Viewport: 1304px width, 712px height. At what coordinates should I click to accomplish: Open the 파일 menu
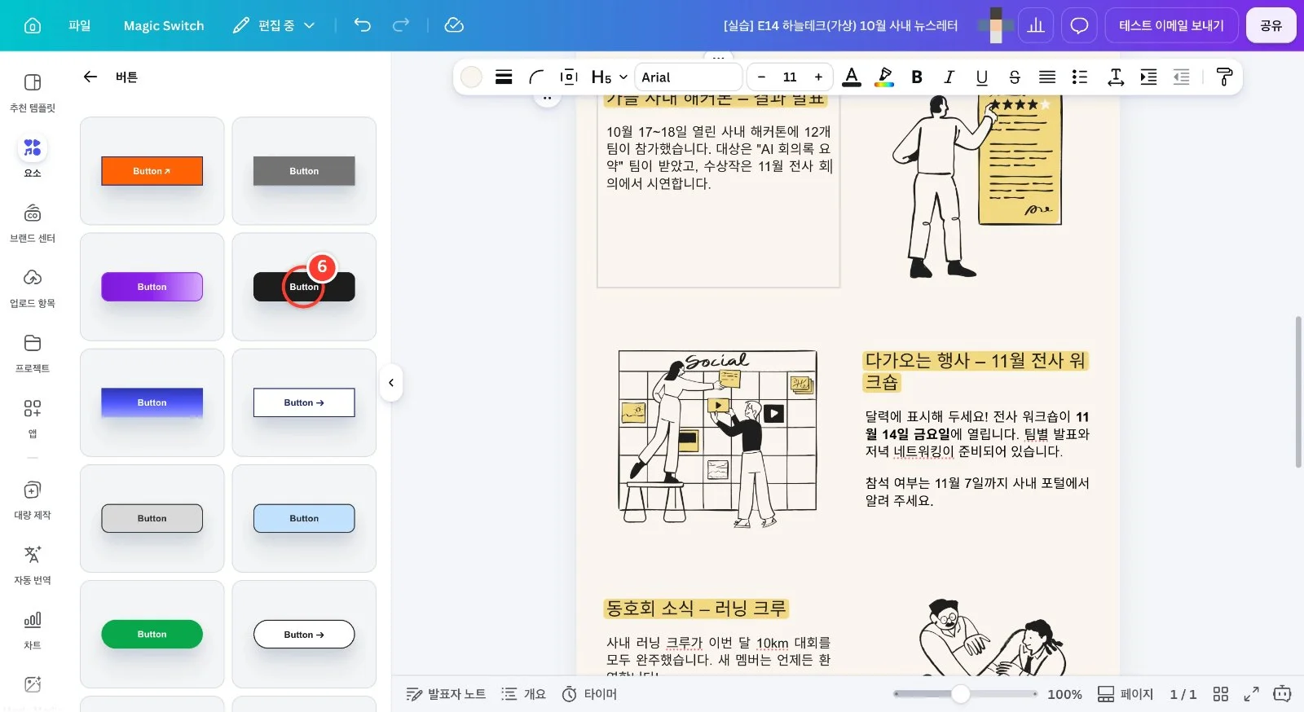coord(80,25)
